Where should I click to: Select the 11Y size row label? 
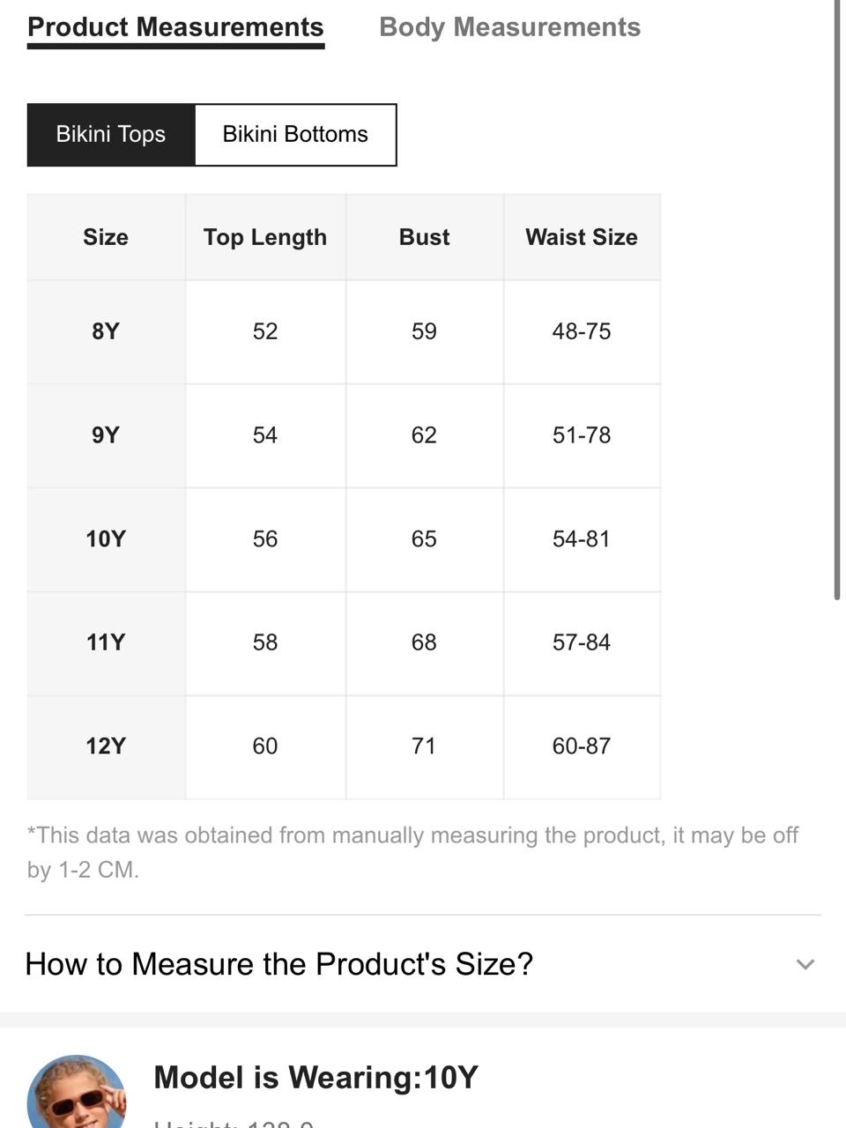(x=106, y=642)
